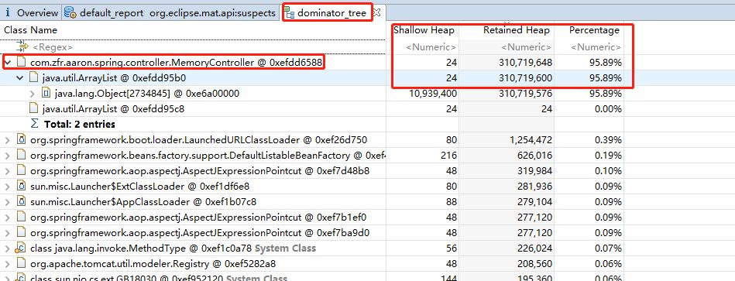
Task: Click the default_report tab database icon
Action: click(70, 12)
